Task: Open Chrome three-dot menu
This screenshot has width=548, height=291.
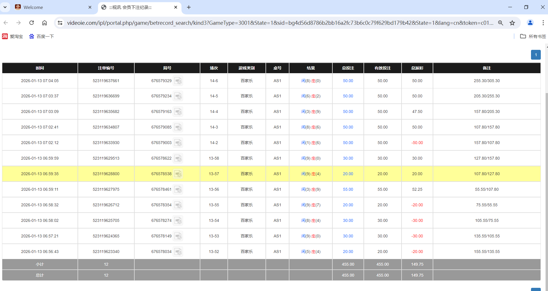Action: pos(543,23)
